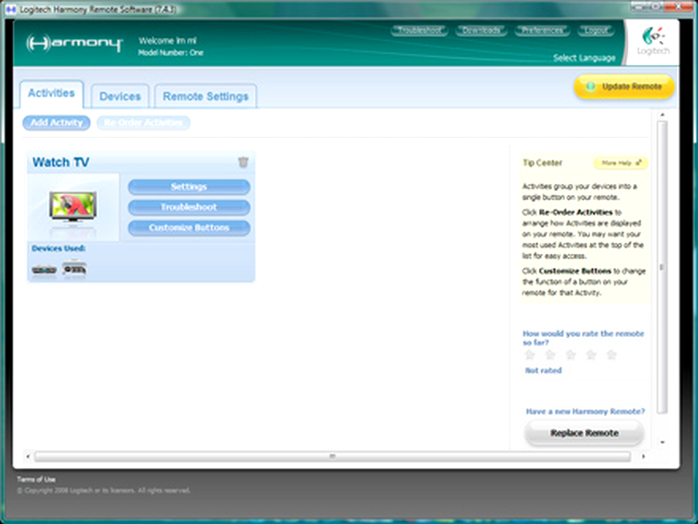Click the Watch TV television thumbnail
The image size is (698, 524).
73,207
